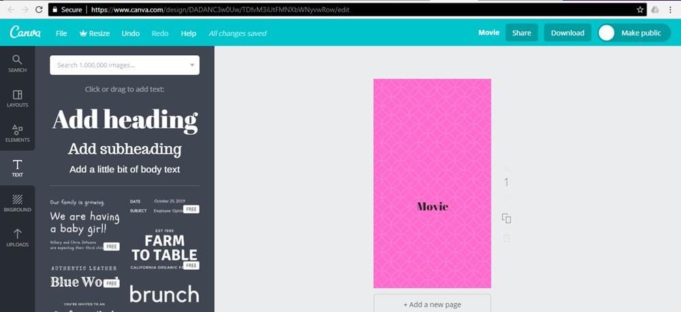Screen dimensions: 681x312
Task: Open the Bkground sidebar tab
Action: point(18,203)
